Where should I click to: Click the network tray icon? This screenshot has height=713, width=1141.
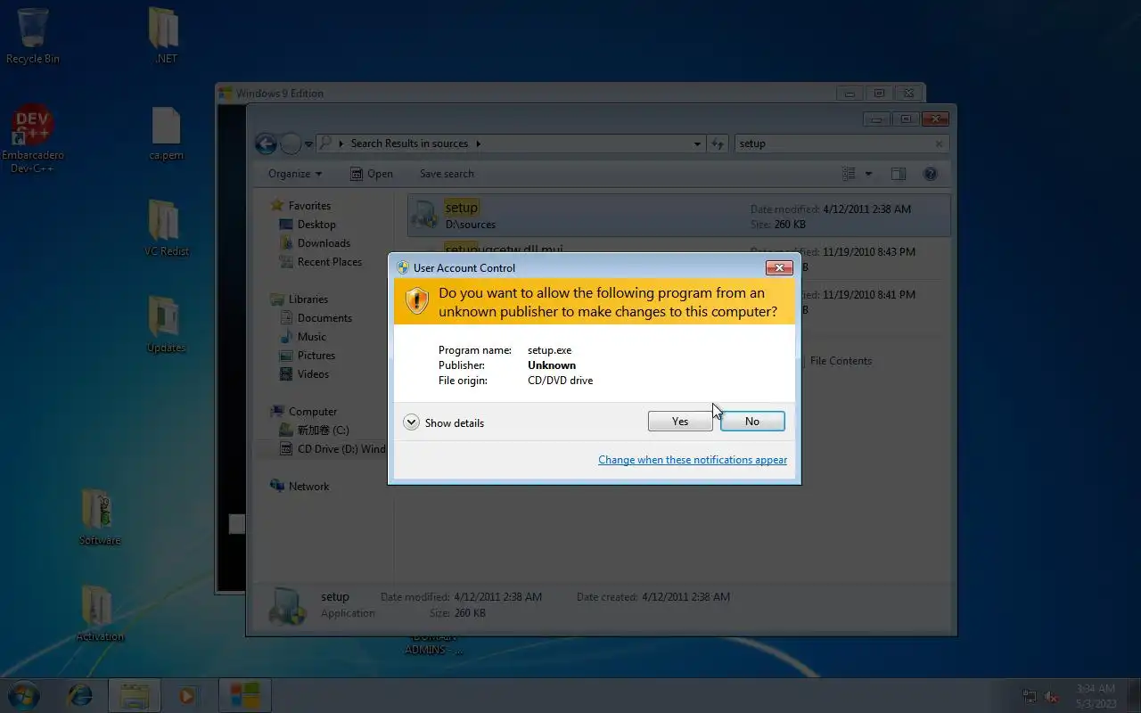click(1030, 696)
